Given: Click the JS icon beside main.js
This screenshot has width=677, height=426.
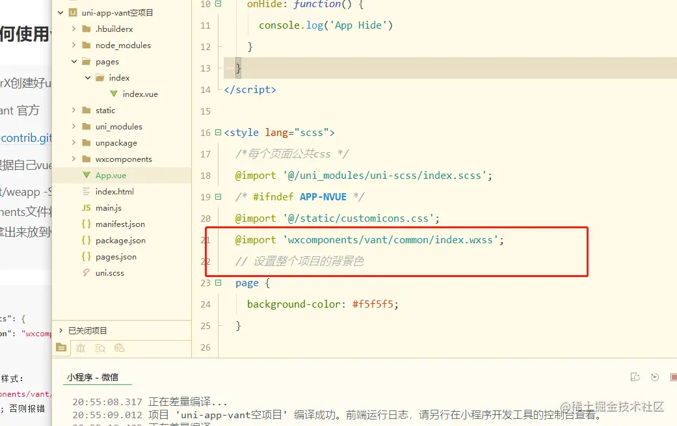Looking at the screenshot, I should 86,207.
